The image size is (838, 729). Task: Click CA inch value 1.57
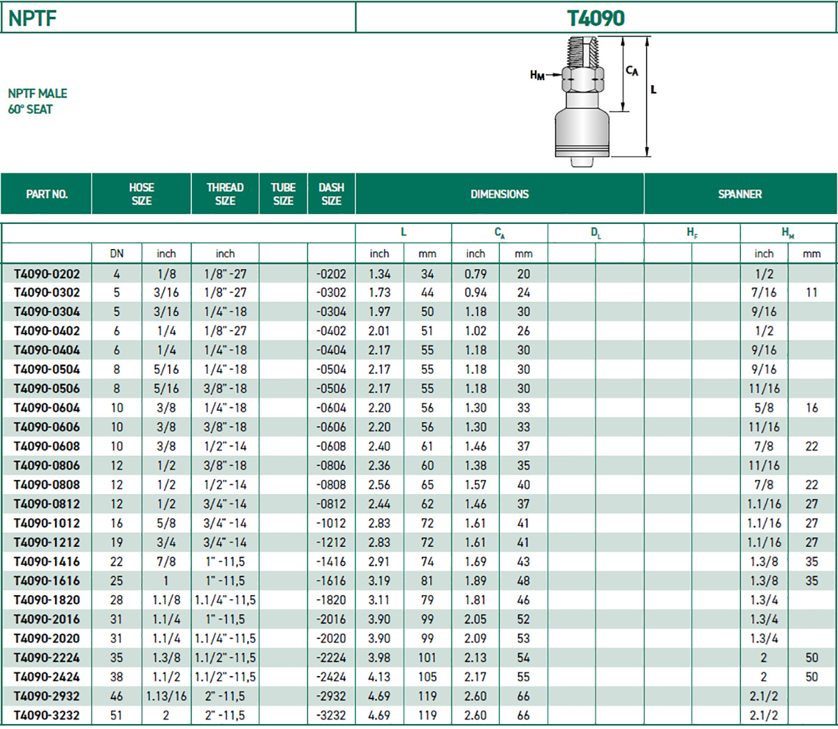pyautogui.click(x=476, y=485)
